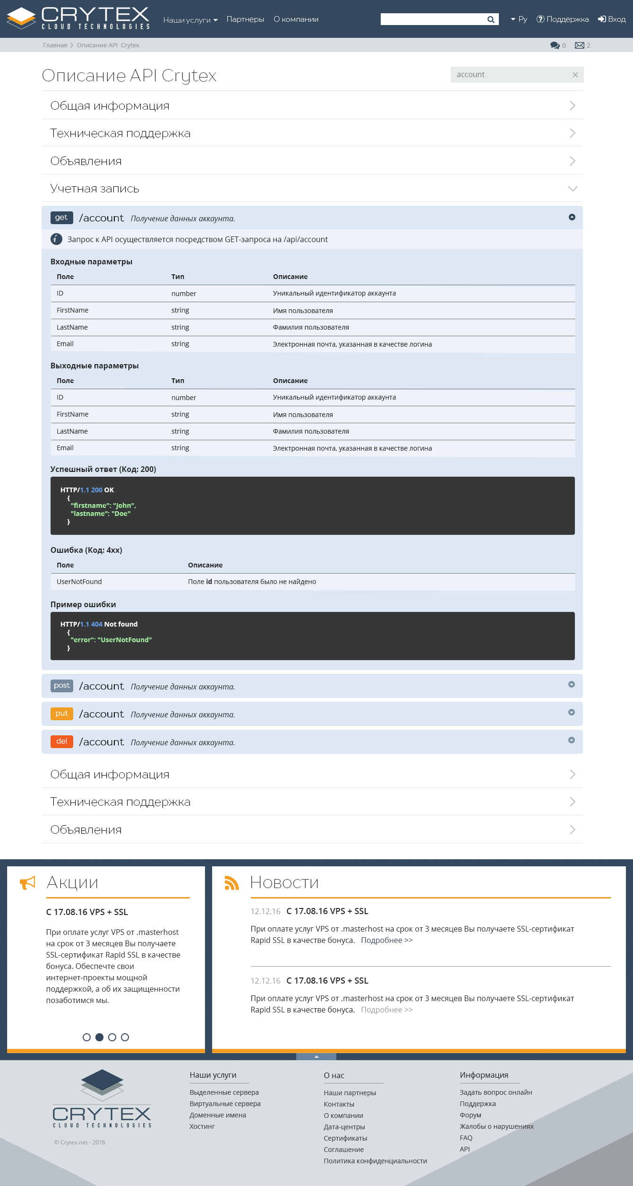Click the login arrow icon next to Вход
The image size is (633, 1186).
tap(602, 19)
